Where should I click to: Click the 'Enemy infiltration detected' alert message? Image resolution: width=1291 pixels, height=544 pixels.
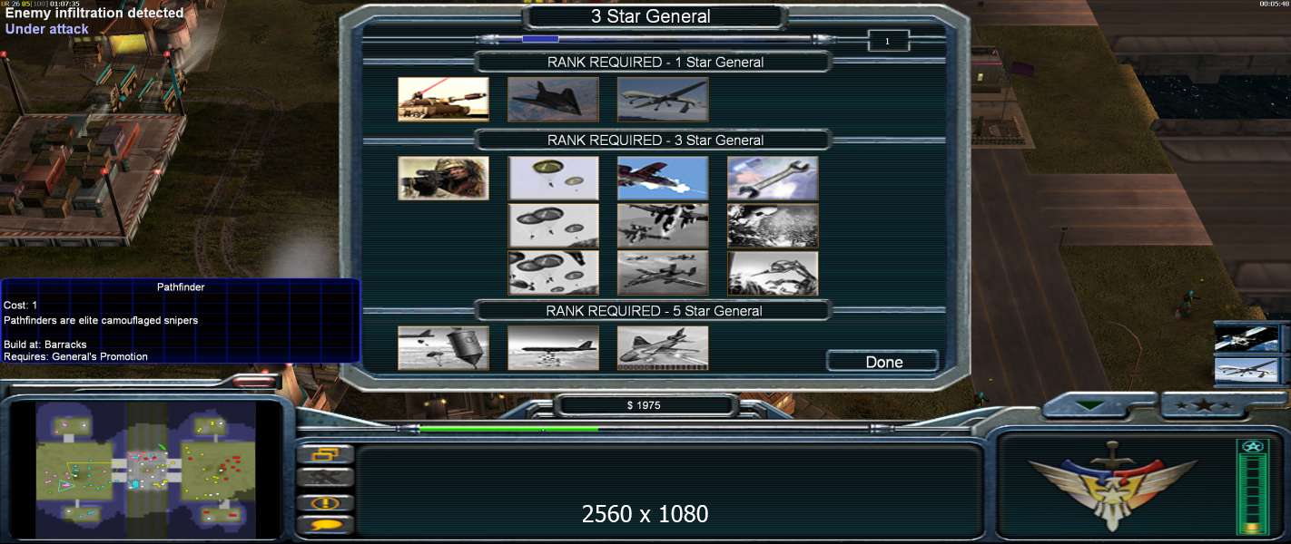[94, 14]
